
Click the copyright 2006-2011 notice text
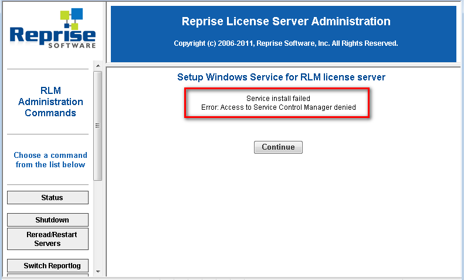click(286, 43)
